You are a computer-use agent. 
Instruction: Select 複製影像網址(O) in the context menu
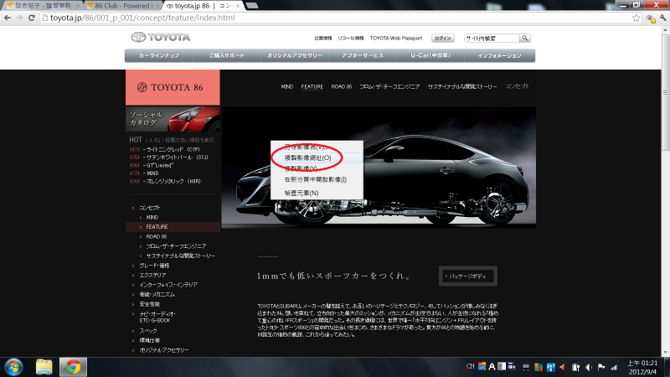coord(317,158)
